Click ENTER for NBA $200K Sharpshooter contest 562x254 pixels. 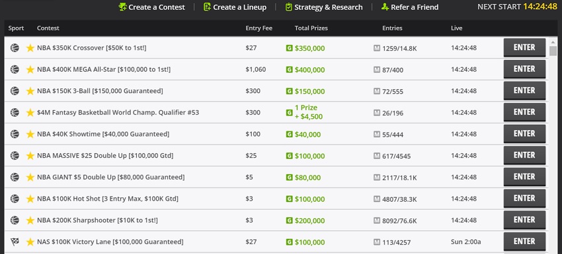coord(524,220)
